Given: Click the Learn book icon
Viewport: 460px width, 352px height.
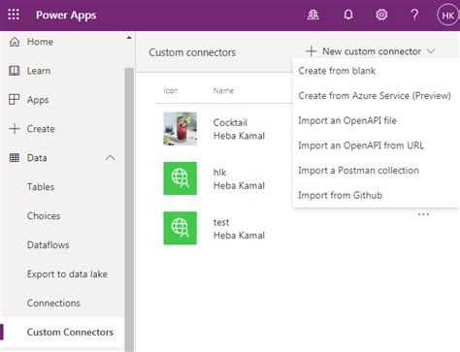Looking at the screenshot, I should pos(15,71).
